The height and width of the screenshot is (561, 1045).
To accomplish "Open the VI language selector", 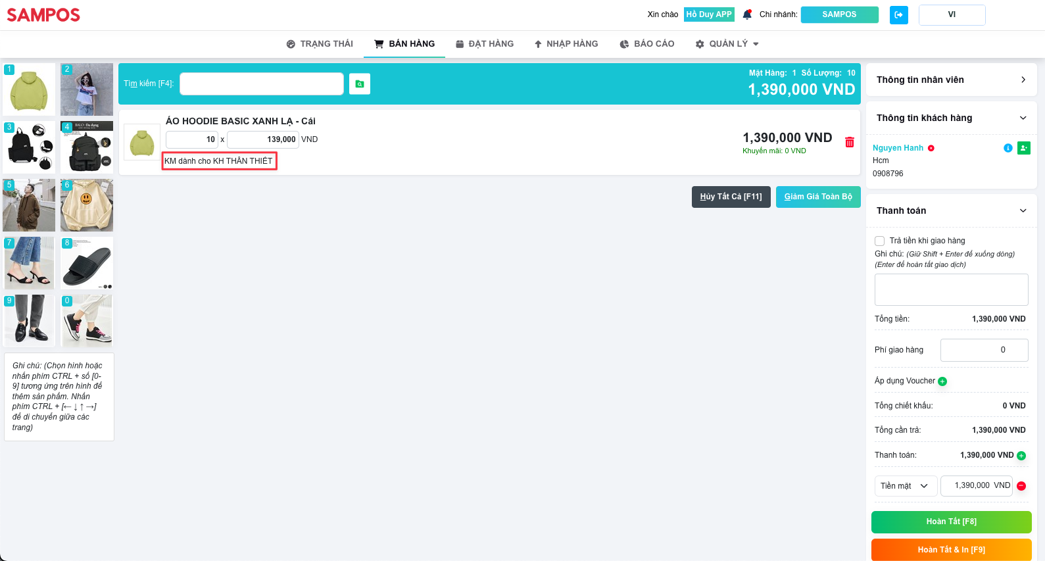I will tap(952, 14).
